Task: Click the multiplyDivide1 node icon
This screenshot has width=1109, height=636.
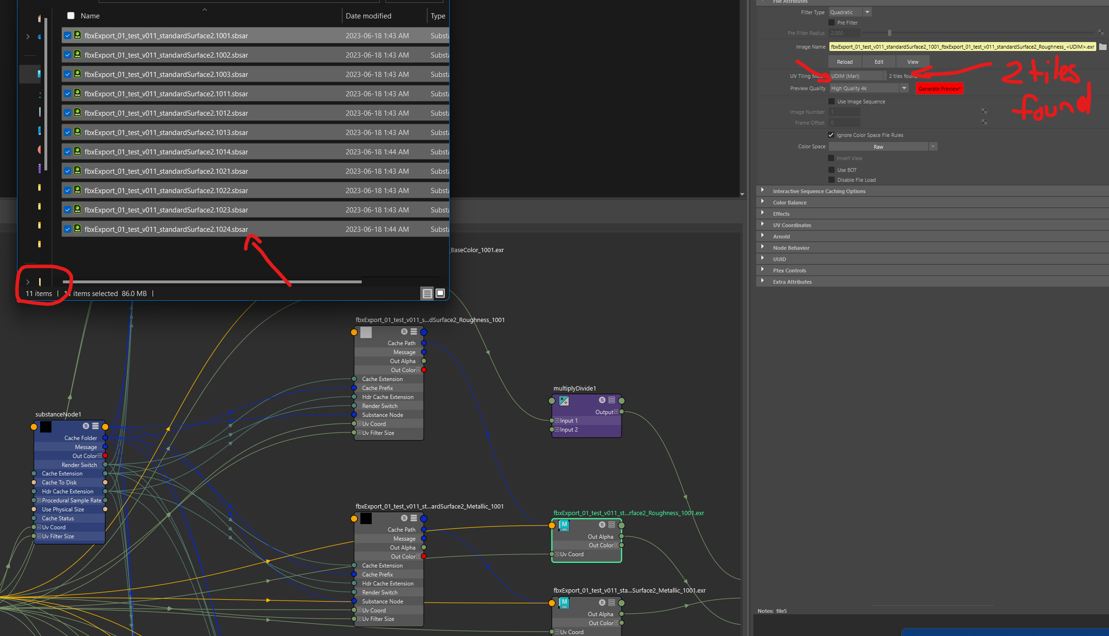Action: 563,401
